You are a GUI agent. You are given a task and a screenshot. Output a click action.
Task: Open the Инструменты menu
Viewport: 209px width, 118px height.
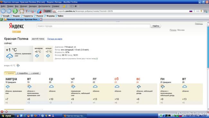[44, 6]
